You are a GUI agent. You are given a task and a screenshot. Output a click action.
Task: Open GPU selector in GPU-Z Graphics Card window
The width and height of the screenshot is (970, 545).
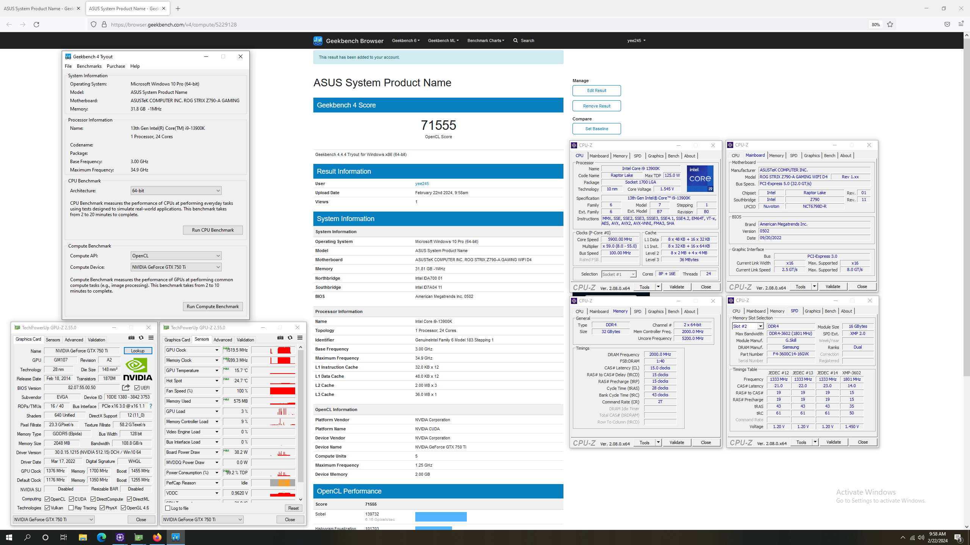pos(53,520)
